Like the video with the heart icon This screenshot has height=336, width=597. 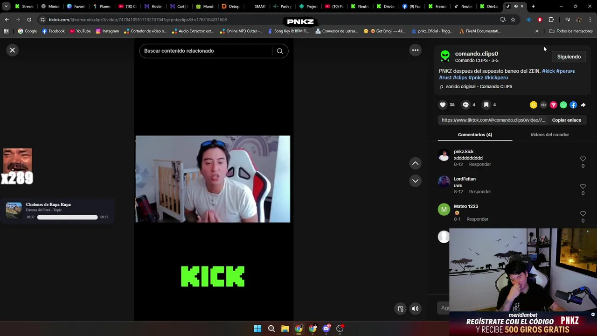[x=443, y=105]
